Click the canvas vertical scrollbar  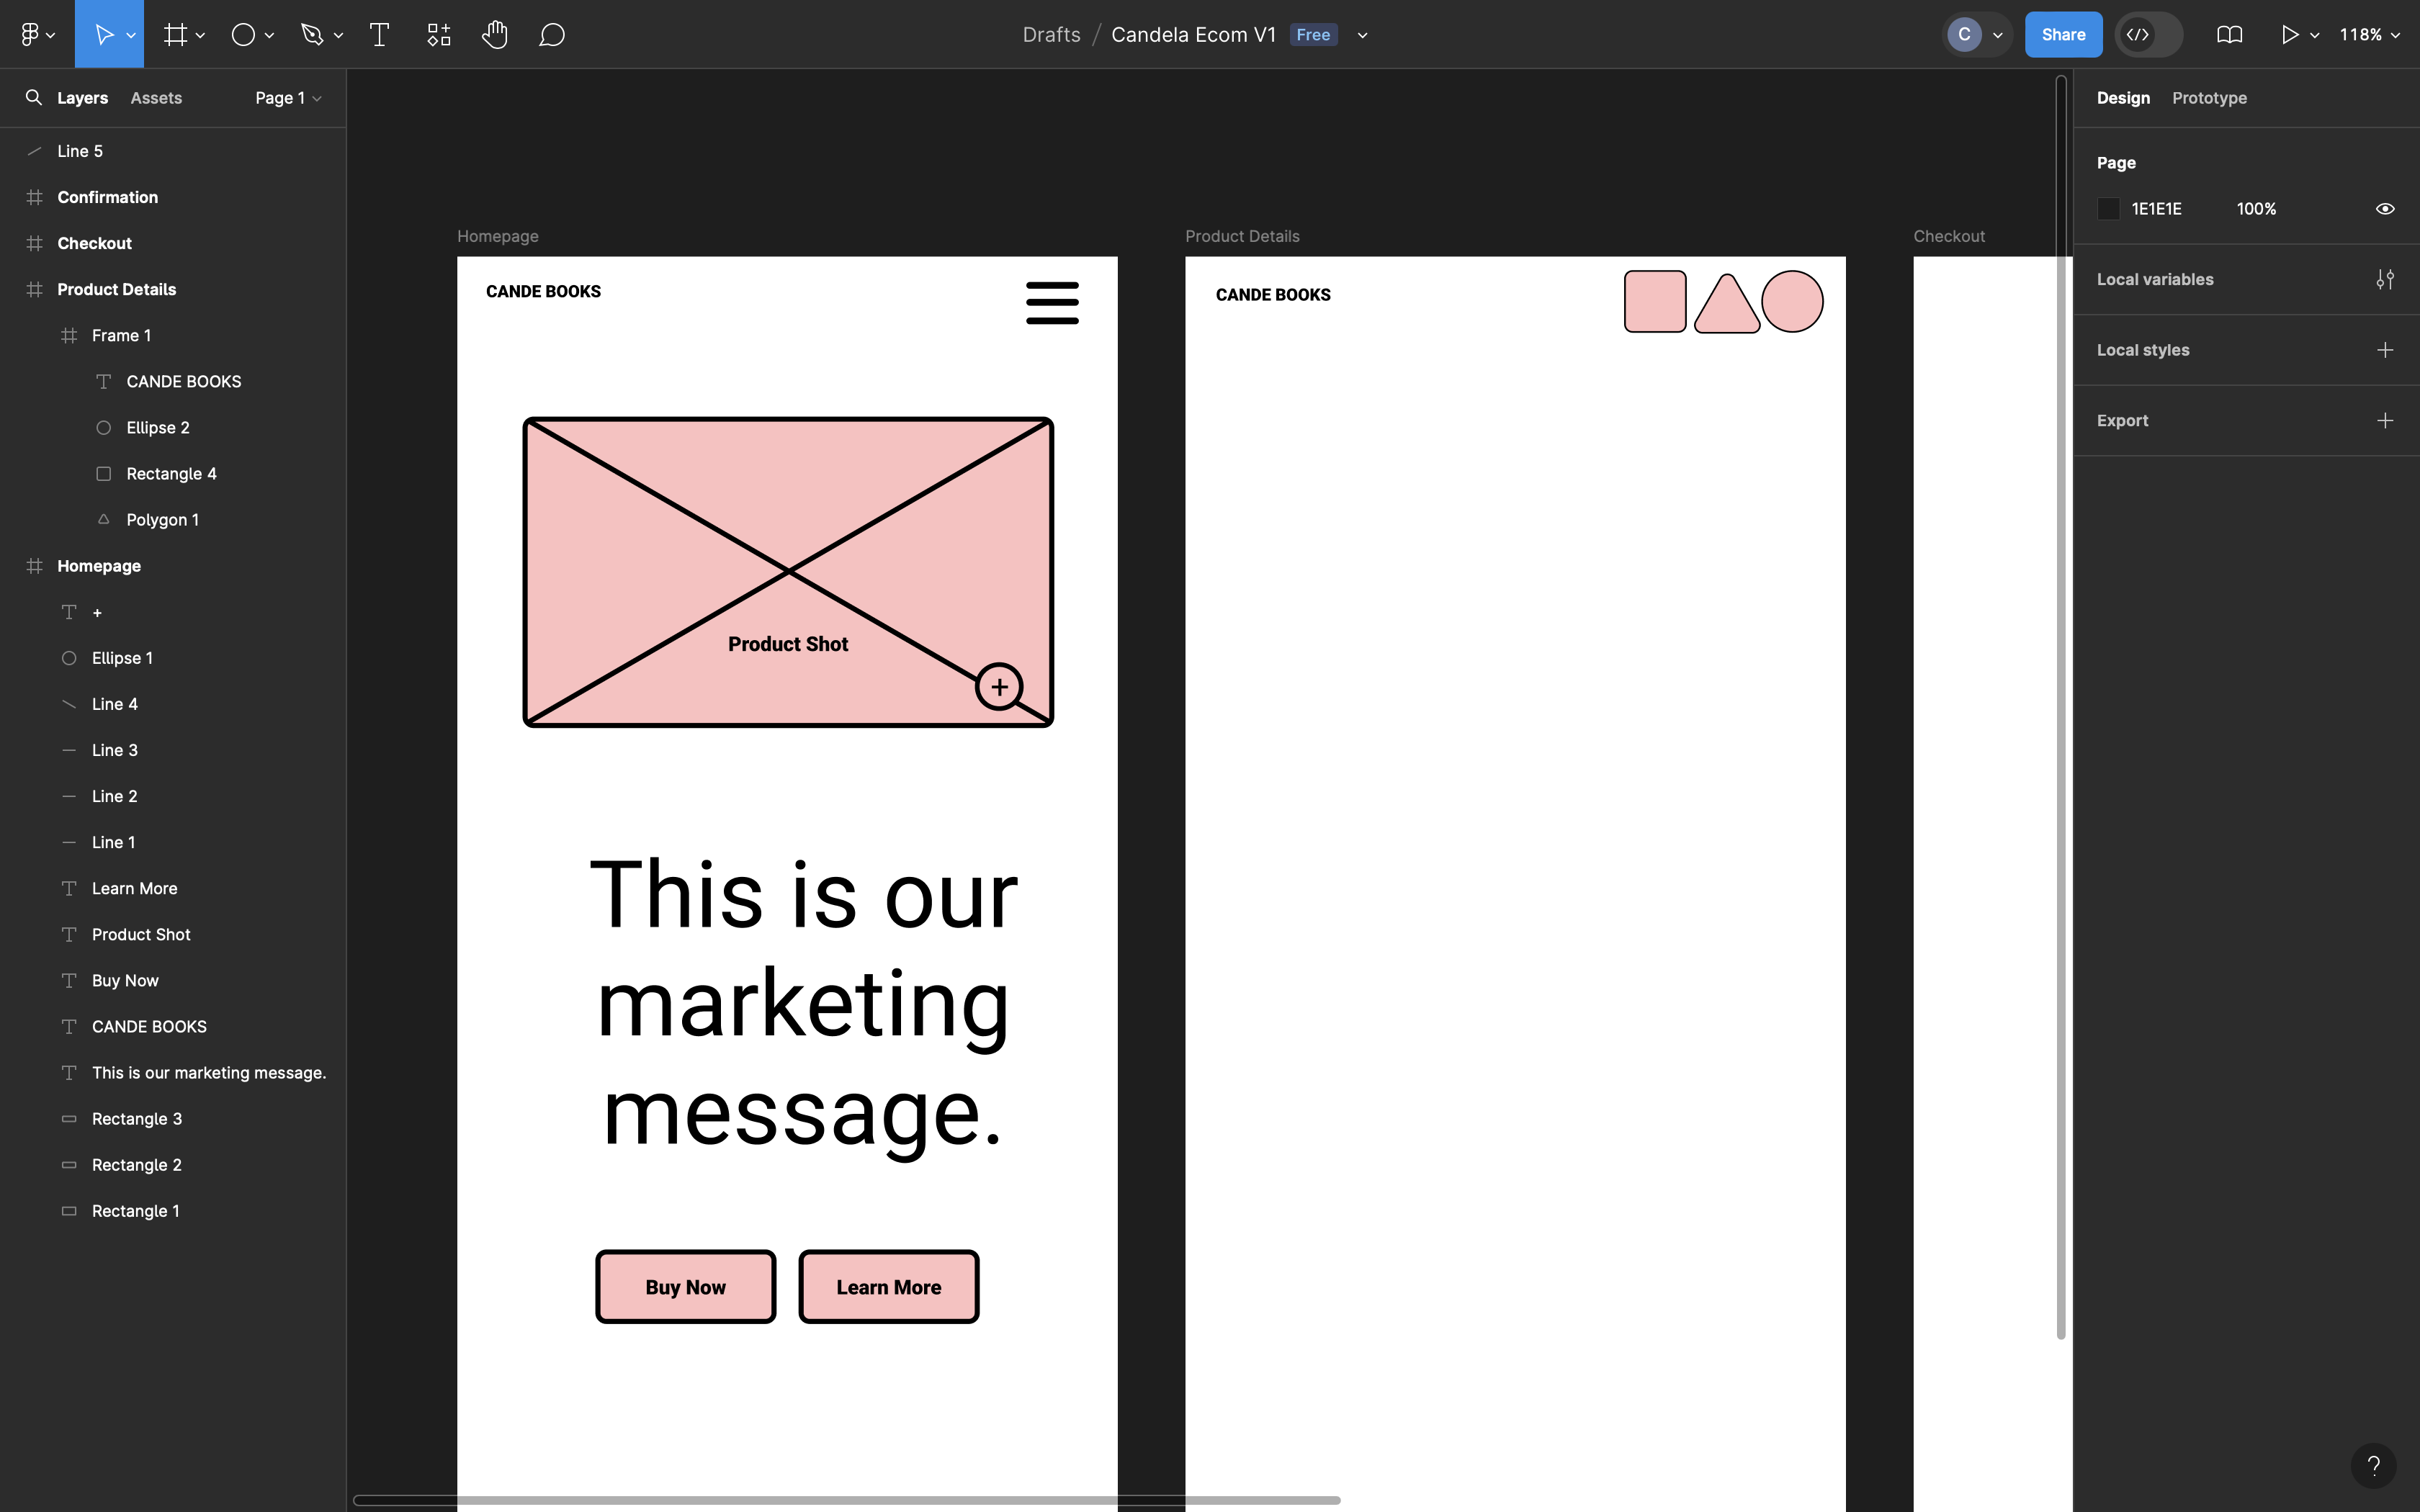[2060, 707]
